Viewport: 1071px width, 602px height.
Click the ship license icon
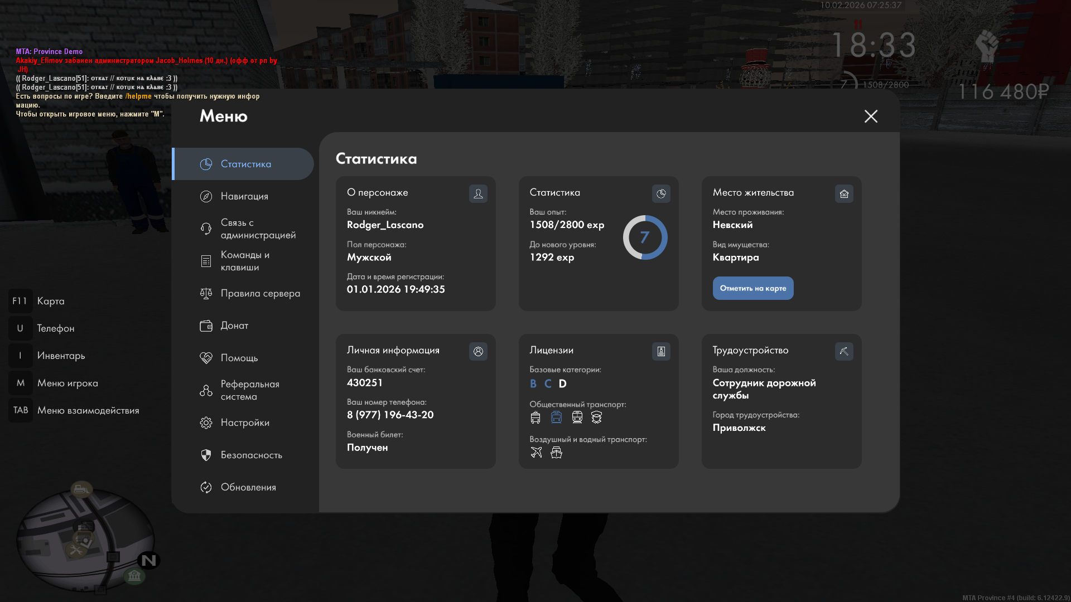pos(556,453)
